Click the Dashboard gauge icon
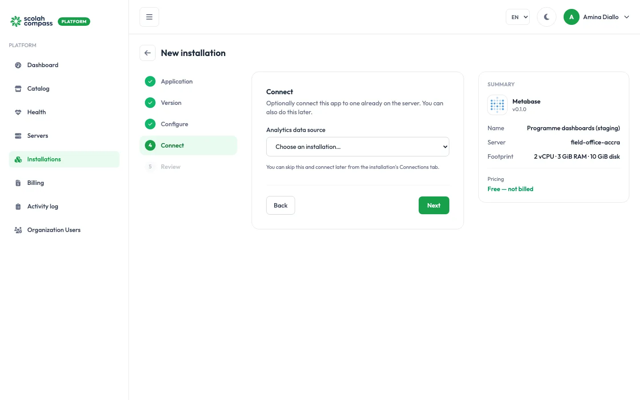Image resolution: width=640 pixels, height=400 pixels. tap(18, 65)
